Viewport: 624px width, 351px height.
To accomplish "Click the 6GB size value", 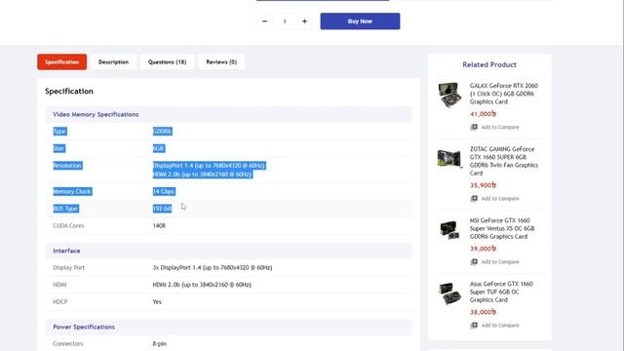I will coord(158,148).
